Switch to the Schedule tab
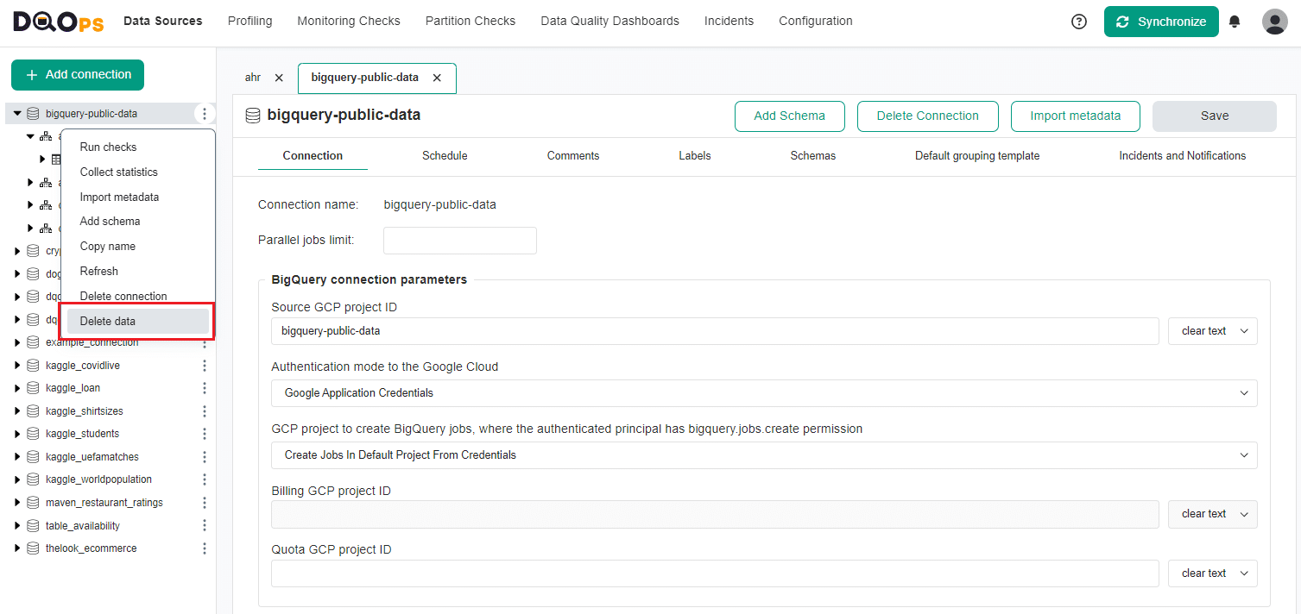The width and height of the screenshot is (1301, 614). [445, 156]
